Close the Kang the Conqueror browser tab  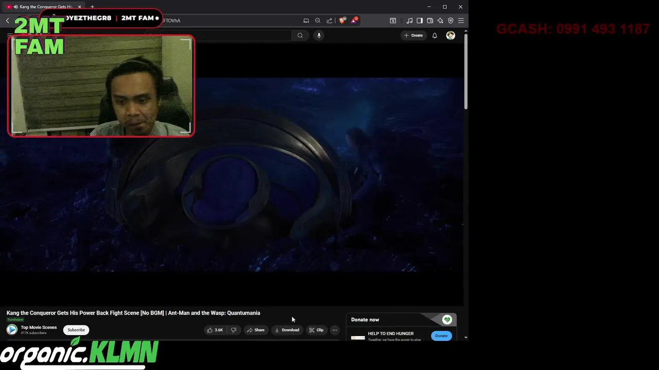[x=79, y=7]
